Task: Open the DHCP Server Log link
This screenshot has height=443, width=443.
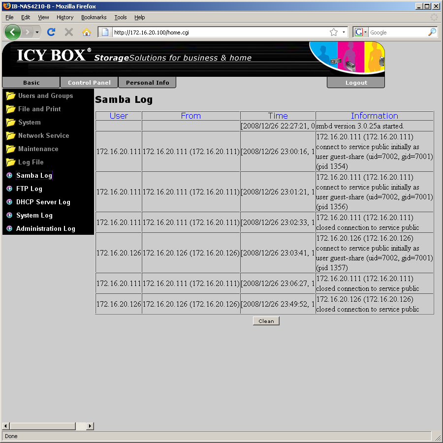Action: [43, 202]
